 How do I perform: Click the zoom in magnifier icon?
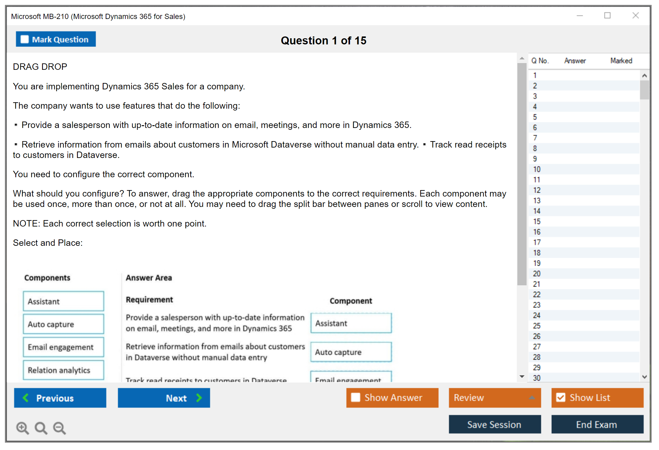pyautogui.click(x=22, y=428)
